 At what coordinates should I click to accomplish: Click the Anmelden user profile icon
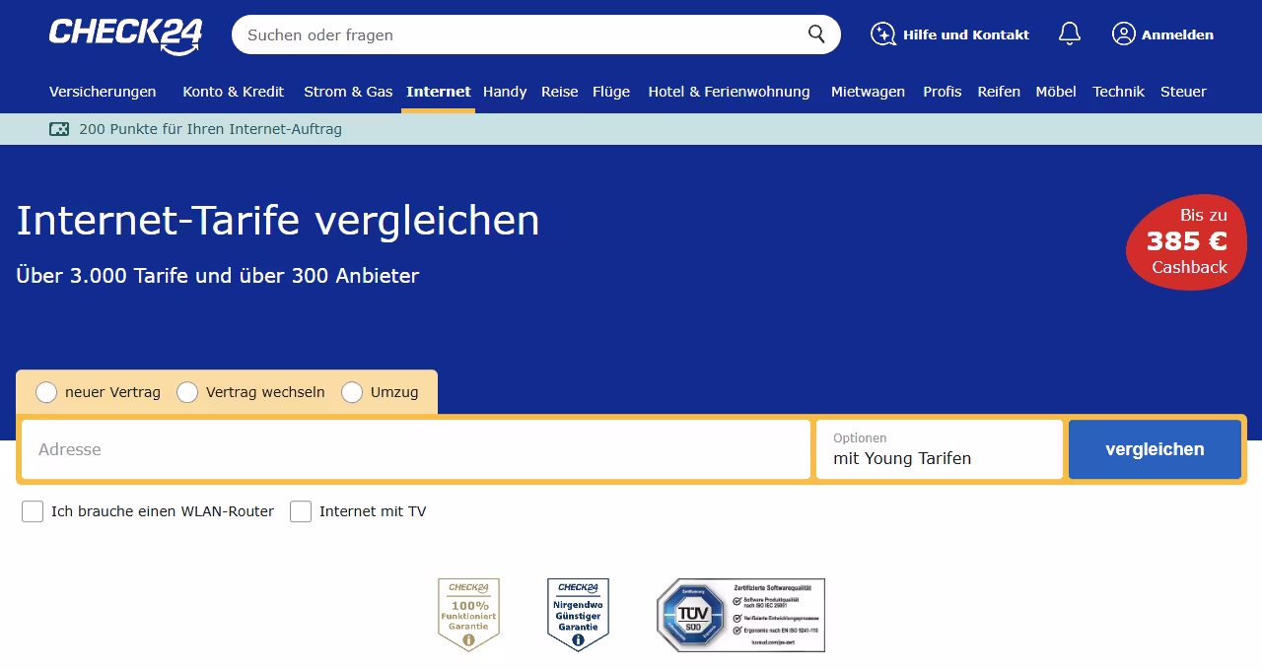(x=1123, y=34)
